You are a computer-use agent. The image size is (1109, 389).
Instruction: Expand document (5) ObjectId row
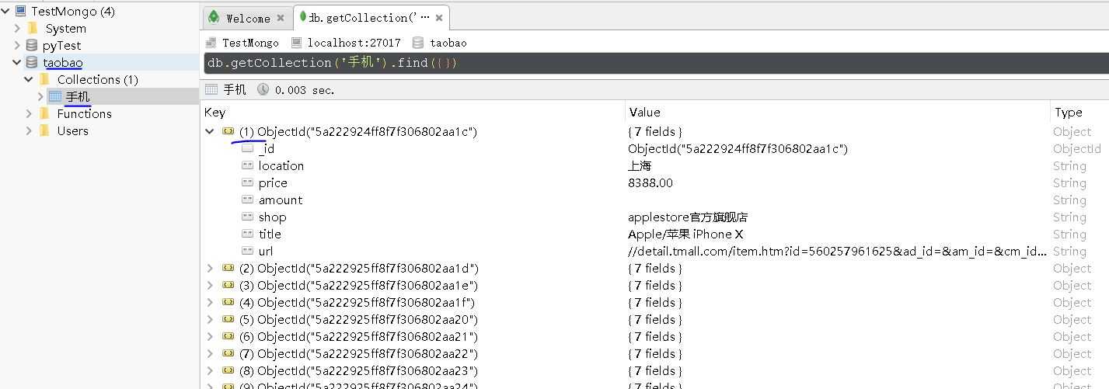click(209, 319)
